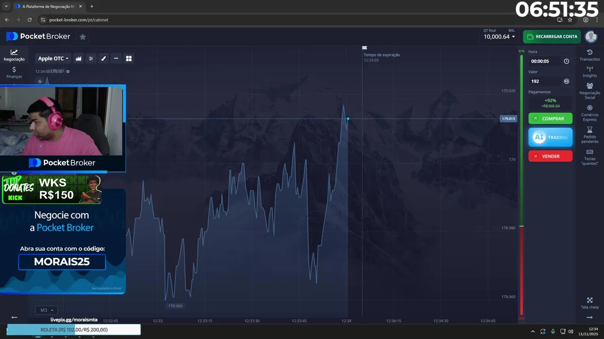Add Apple OTC to favorites with the star

[x=83, y=37]
